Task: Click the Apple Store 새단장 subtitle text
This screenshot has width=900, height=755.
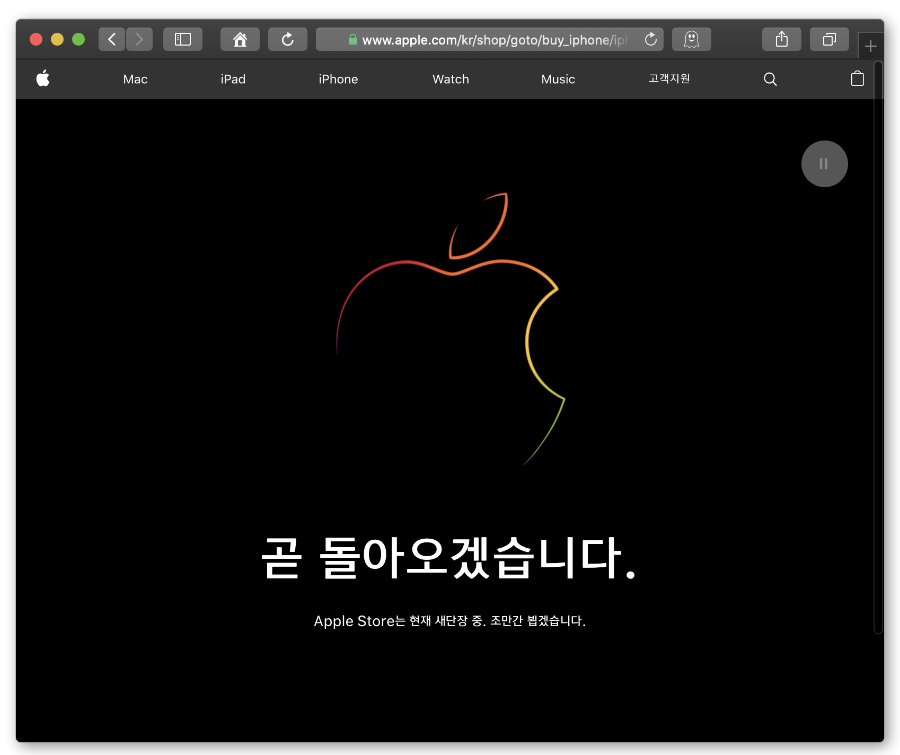Action: (x=449, y=621)
